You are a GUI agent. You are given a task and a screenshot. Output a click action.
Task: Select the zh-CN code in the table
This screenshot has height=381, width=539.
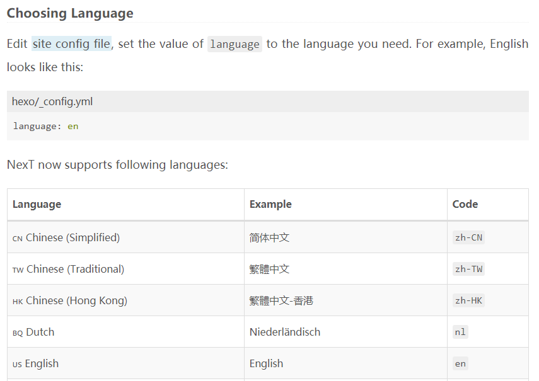pos(469,237)
